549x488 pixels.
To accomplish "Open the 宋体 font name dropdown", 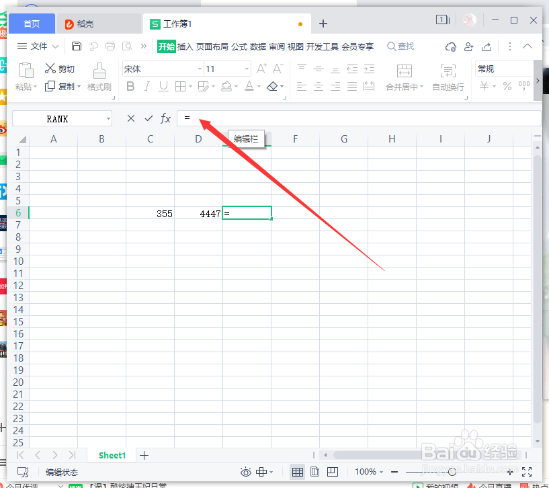I will point(200,69).
